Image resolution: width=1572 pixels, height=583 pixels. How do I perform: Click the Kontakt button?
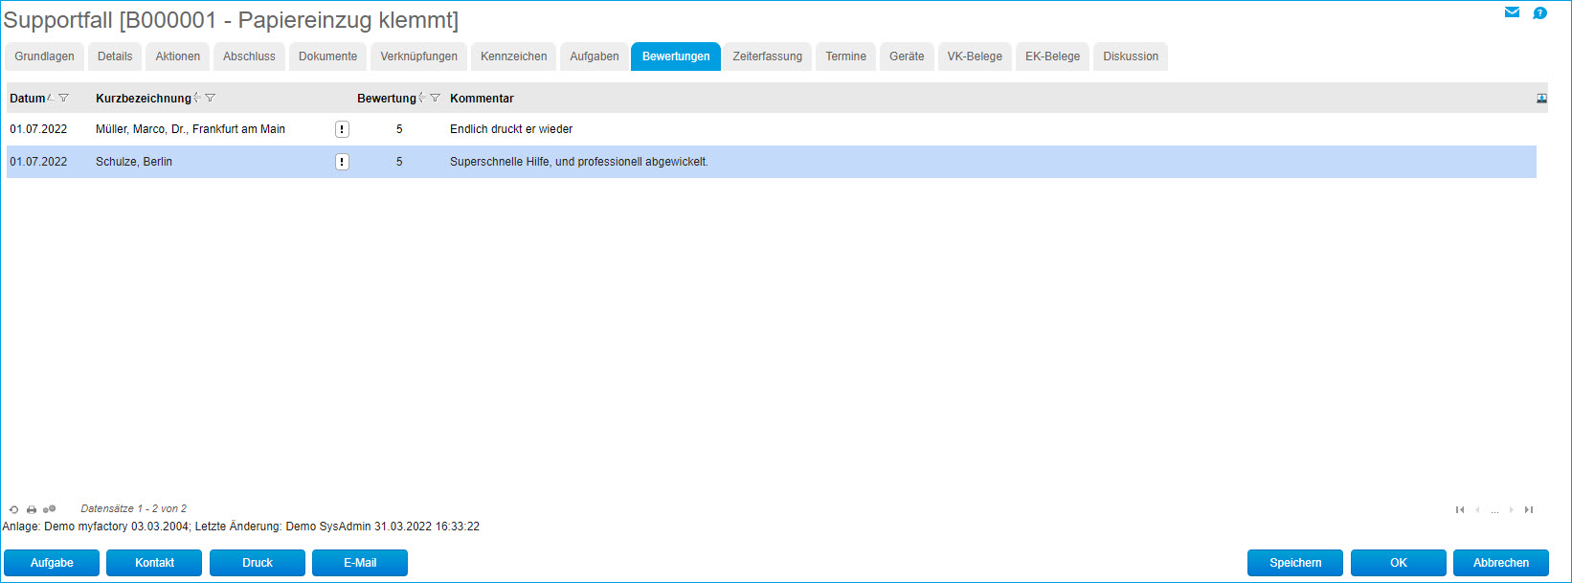(x=154, y=563)
